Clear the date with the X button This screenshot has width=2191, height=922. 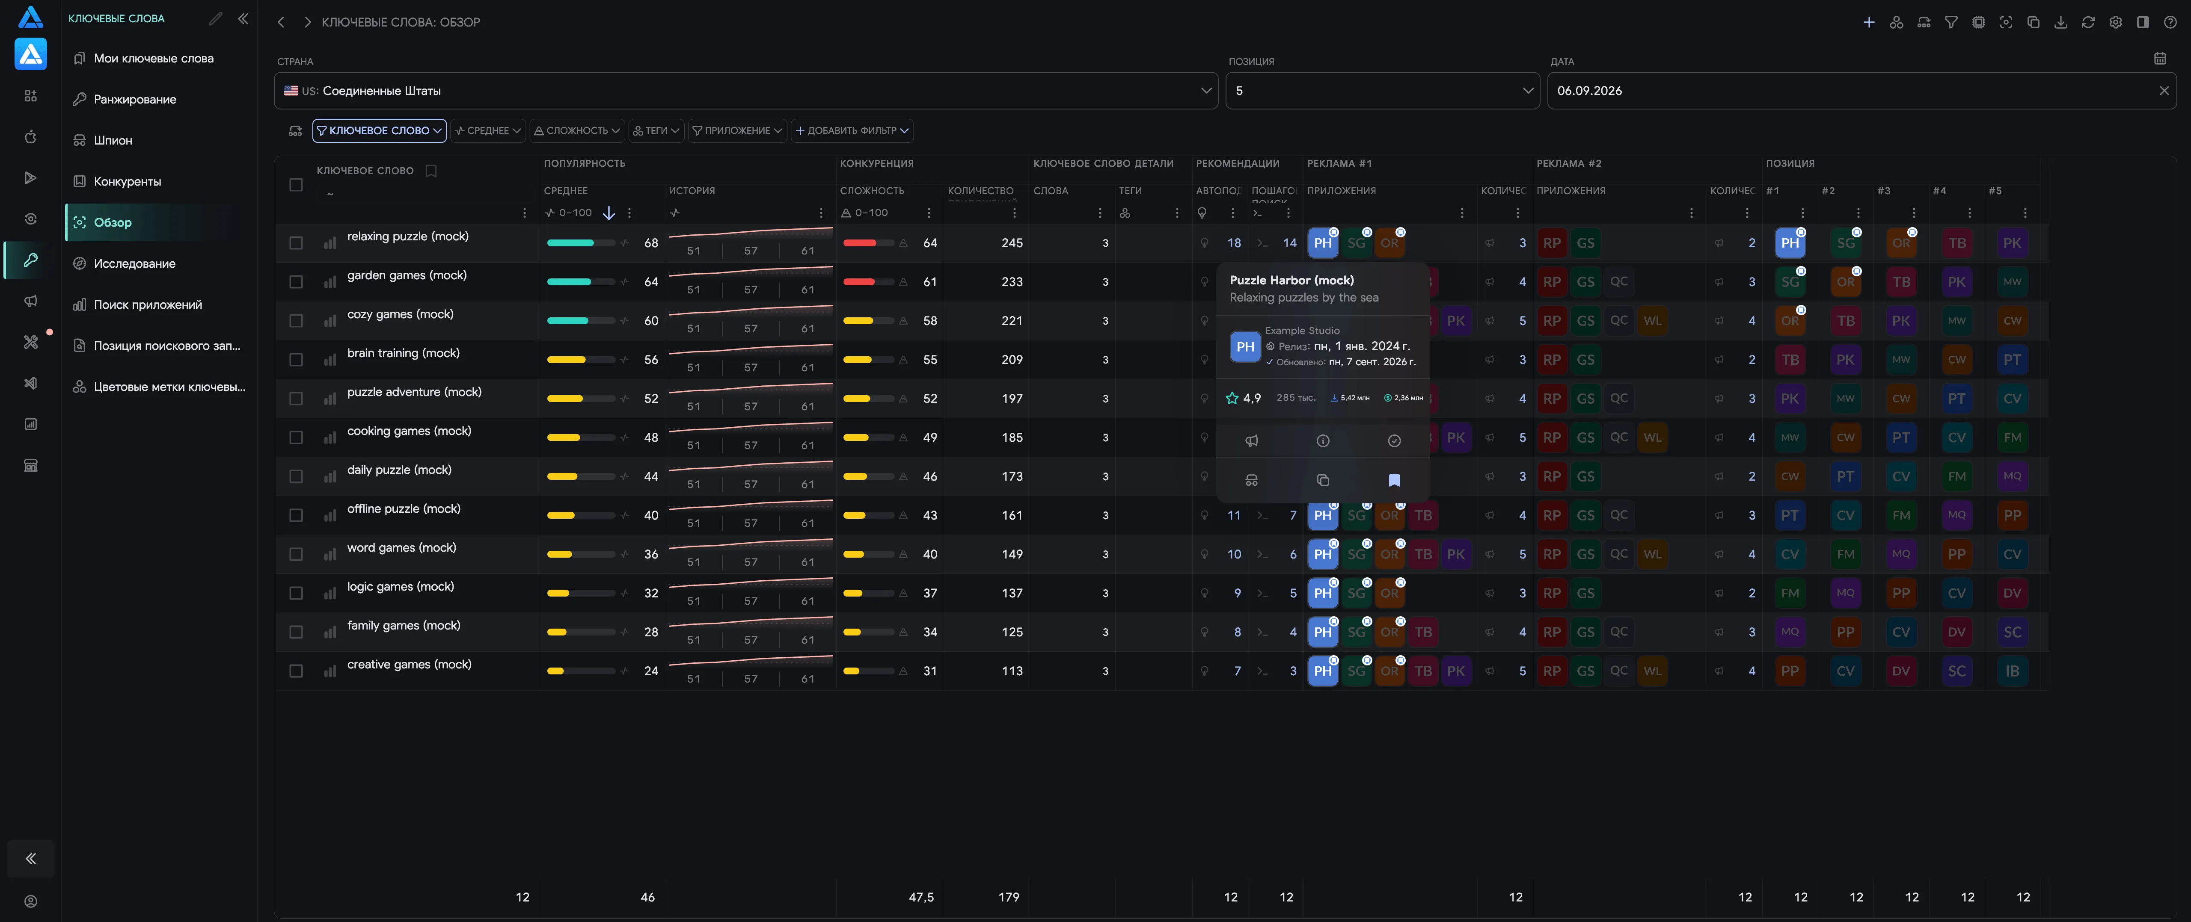pos(2164,90)
